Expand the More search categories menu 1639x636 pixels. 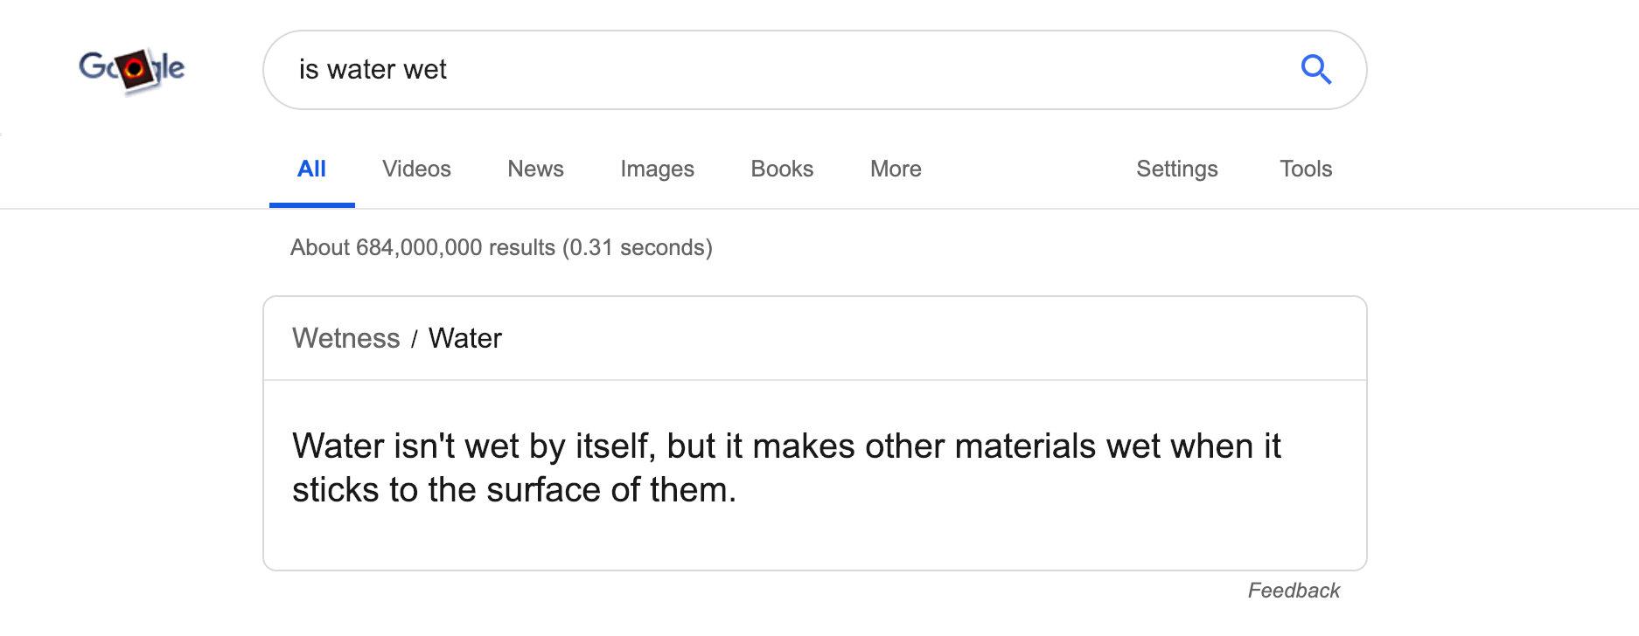[x=896, y=169]
